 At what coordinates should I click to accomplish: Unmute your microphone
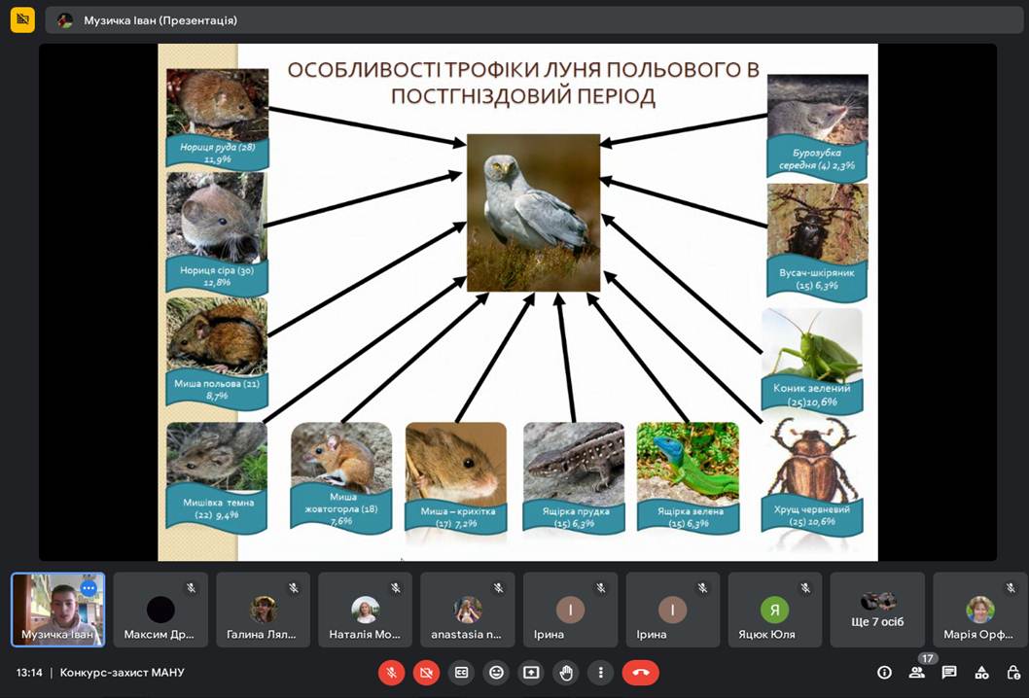(x=392, y=672)
